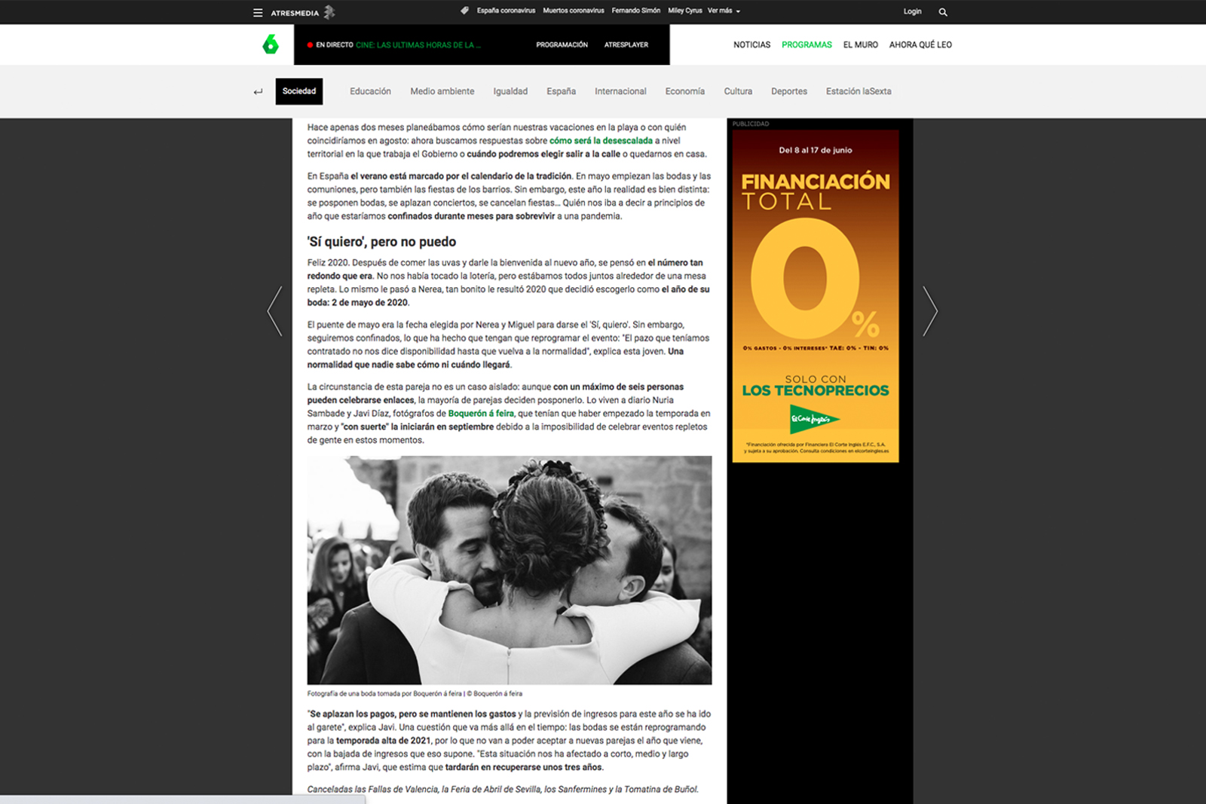Switch to the Medio ambiente section
Screen dimensions: 1206x804
[x=442, y=91]
